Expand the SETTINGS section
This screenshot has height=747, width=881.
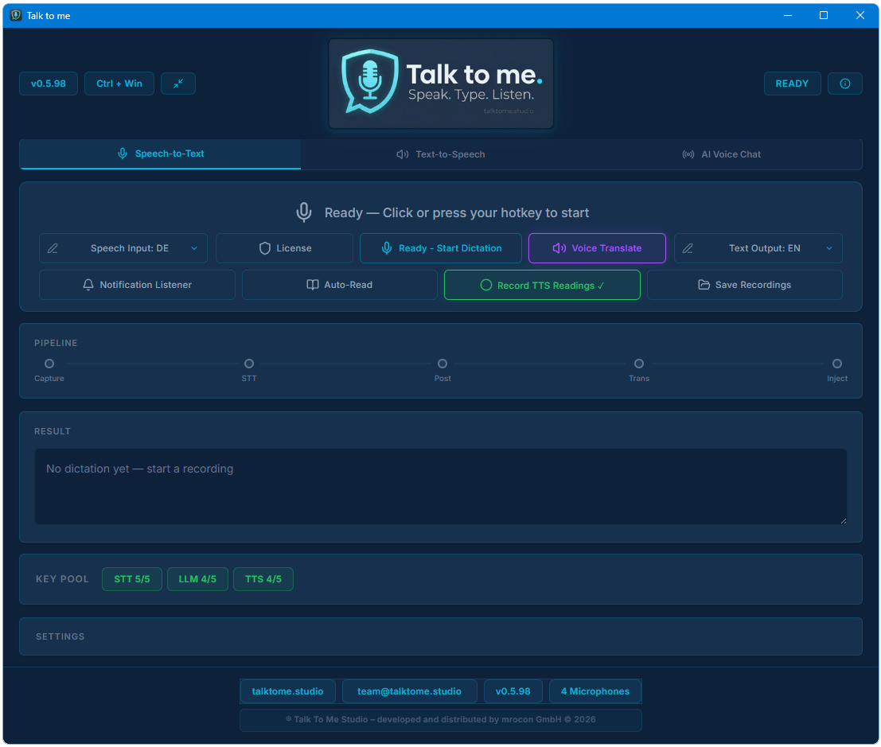[x=441, y=636]
